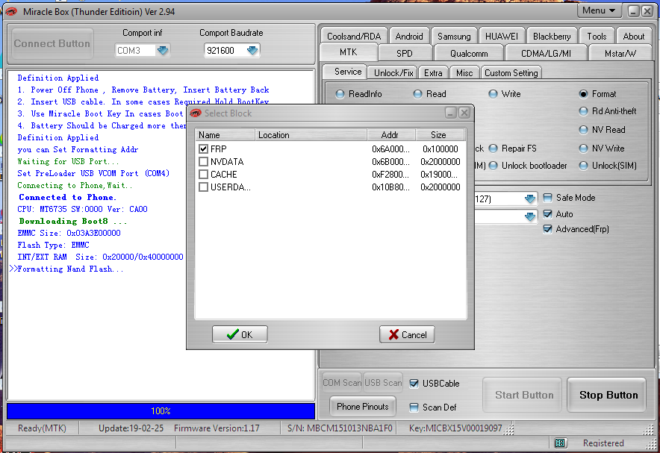Check the CACHE block checkbox
The height and width of the screenshot is (453, 660).
[203, 174]
